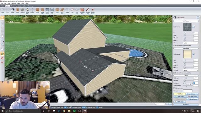Open the Settings menu
Screen dimensions: 201x113
click(x=14, y=3)
